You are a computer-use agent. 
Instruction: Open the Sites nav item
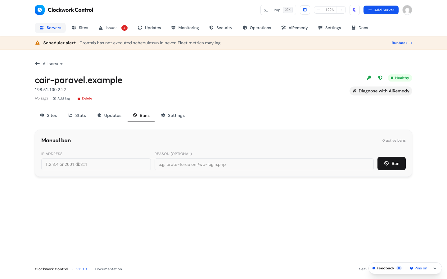(x=80, y=28)
